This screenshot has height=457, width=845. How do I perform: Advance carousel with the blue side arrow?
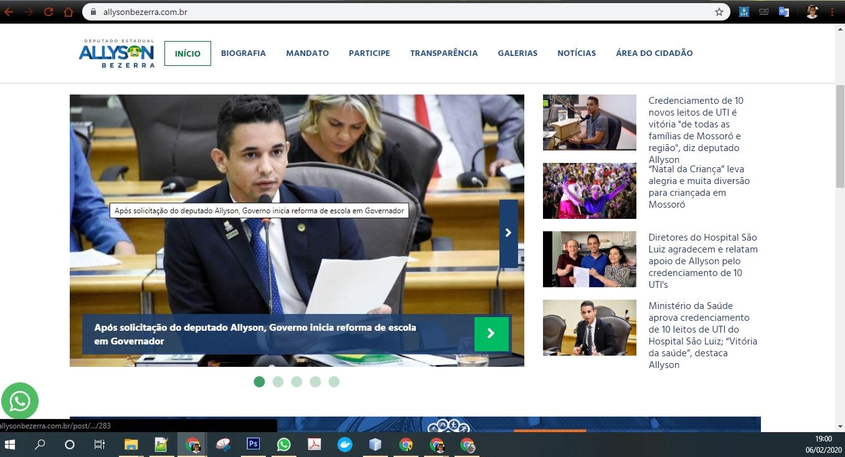pos(509,233)
